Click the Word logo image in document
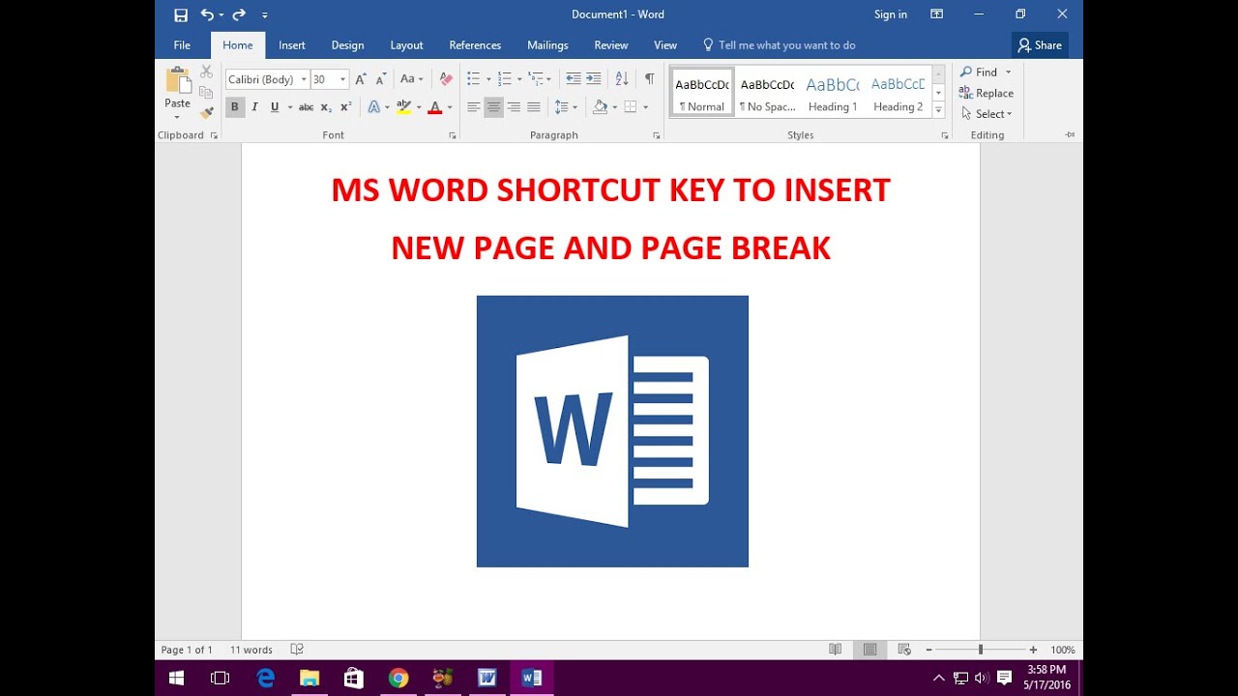This screenshot has height=696, width=1238. (612, 431)
